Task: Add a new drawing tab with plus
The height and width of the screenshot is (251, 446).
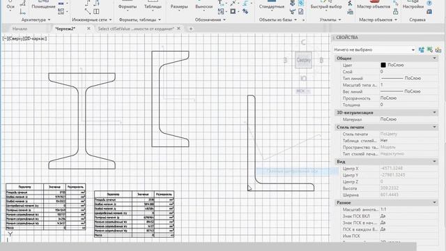Action: click(x=191, y=29)
